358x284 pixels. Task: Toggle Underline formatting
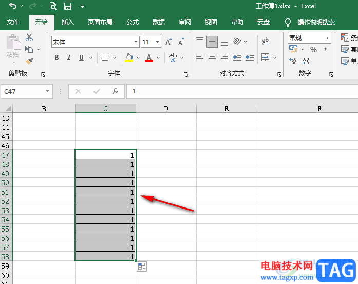click(81, 58)
